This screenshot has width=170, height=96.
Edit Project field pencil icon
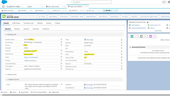[61, 57]
